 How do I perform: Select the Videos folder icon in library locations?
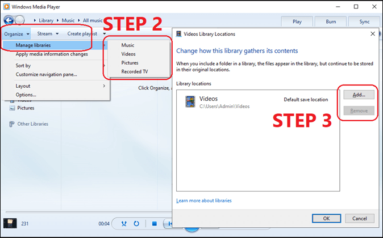coord(190,101)
